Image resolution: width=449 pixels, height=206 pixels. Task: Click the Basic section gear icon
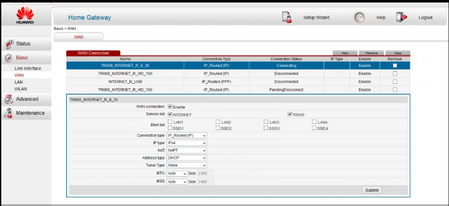[9, 58]
